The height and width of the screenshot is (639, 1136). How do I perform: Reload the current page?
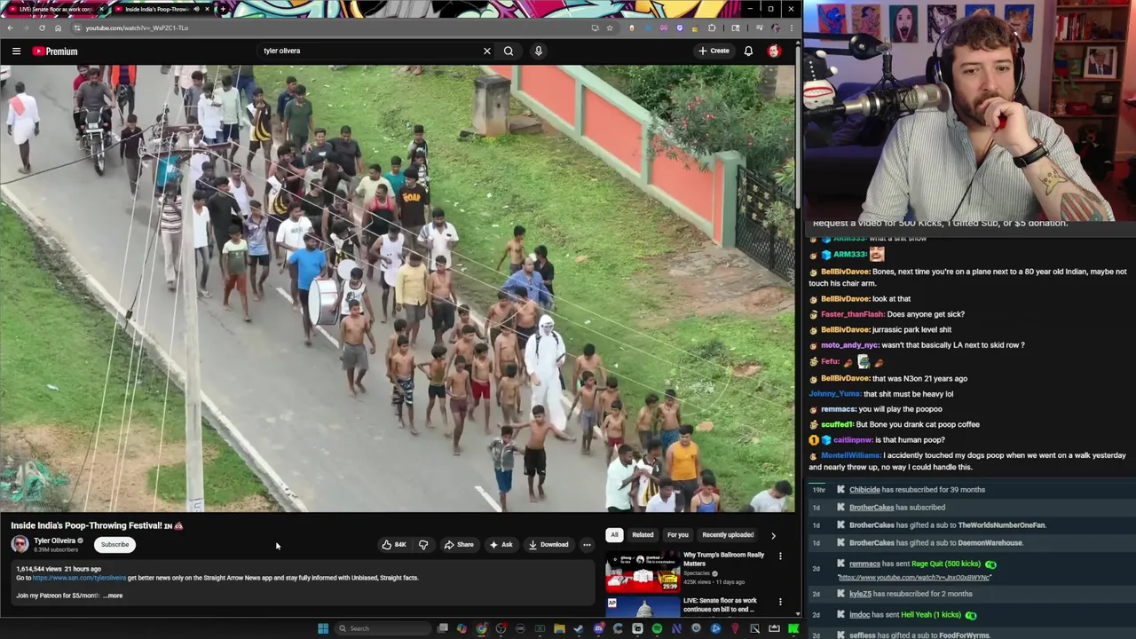(x=42, y=28)
